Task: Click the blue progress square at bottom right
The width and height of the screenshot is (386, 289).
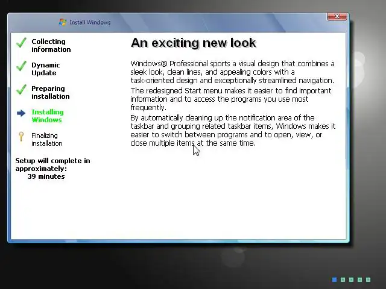Action: pos(334,279)
